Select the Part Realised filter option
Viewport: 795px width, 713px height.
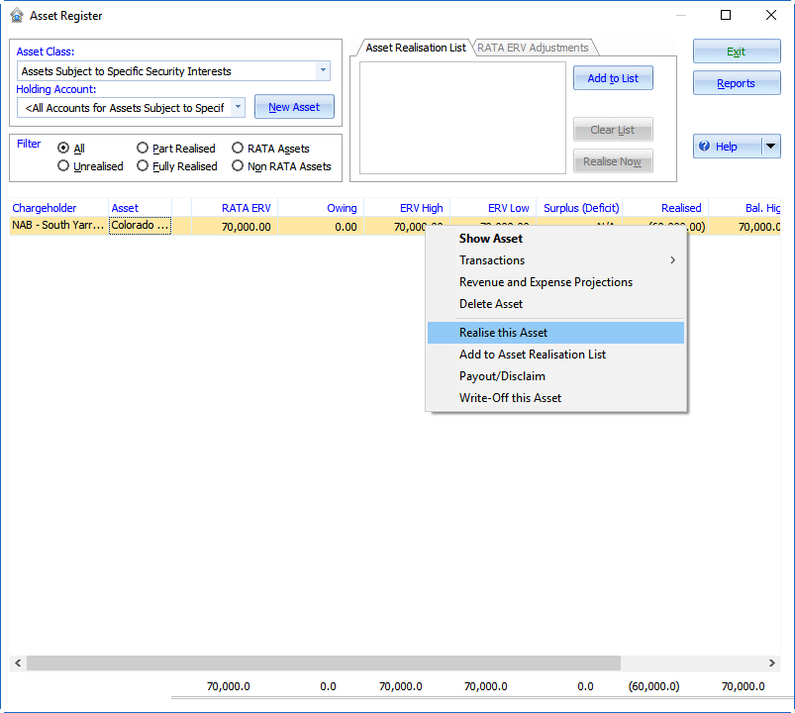pyautogui.click(x=143, y=149)
